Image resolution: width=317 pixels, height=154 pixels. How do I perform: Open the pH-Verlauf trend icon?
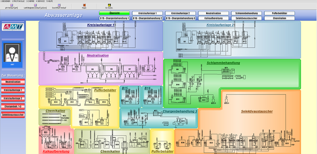[x=11, y=5]
